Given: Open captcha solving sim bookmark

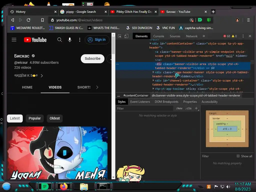Looking at the screenshot, I should (196, 28).
